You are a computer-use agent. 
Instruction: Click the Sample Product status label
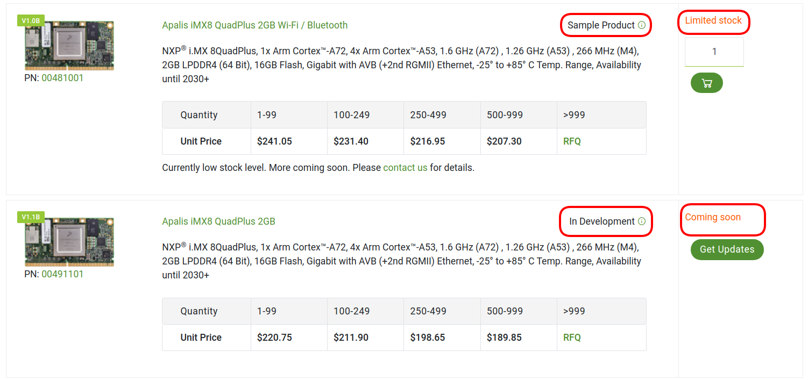click(x=601, y=25)
